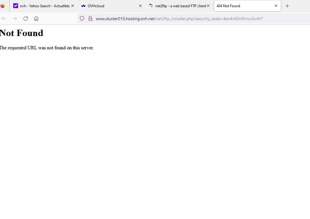
Task: Show the insecure connection padlock info
Action: pyautogui.click(x=90, y=19)
